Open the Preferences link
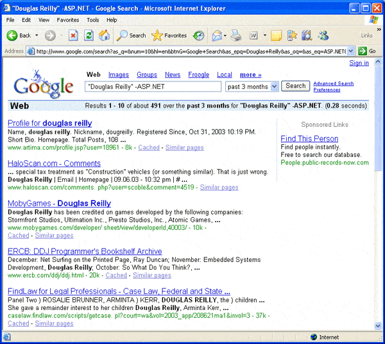Image resolution: width=385 pixels, height=344 pixels. [327, 90]
